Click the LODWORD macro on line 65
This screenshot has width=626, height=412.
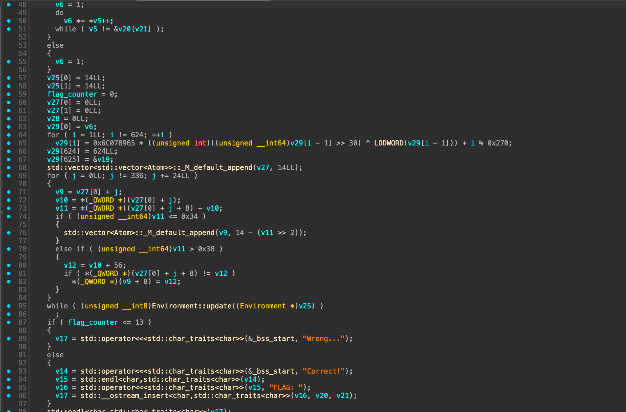389,143
